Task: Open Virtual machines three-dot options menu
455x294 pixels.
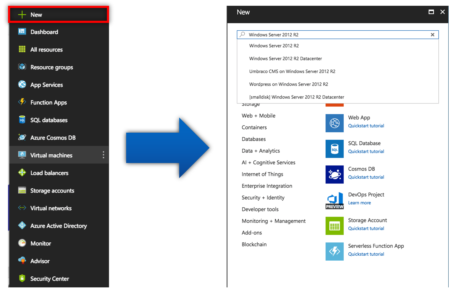Action: [x=104, y=155]
